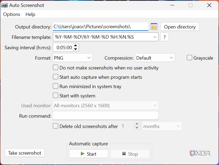Enable auto capture when program starts
This screenshot has width=219, height=165.
55,77
